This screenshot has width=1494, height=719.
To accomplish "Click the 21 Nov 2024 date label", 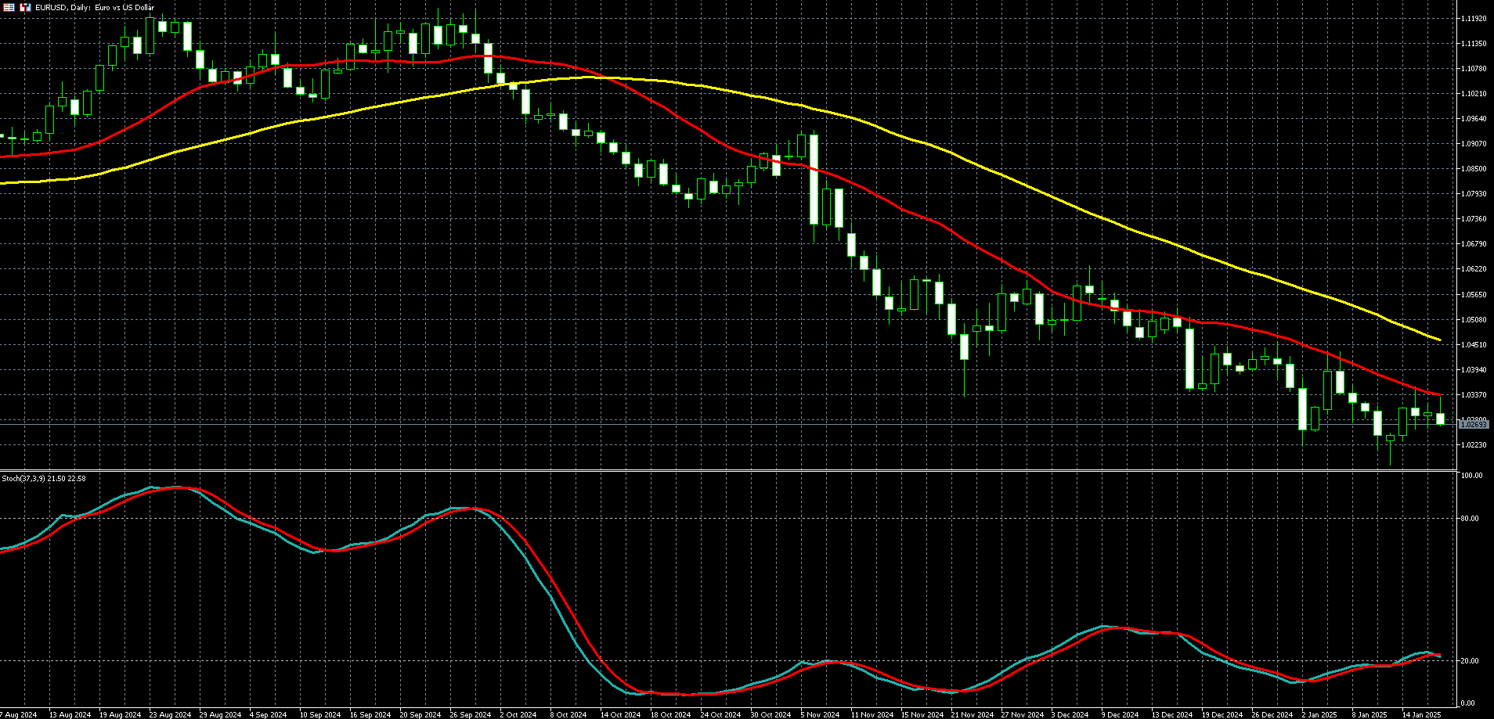I will [x=972, y=714].
